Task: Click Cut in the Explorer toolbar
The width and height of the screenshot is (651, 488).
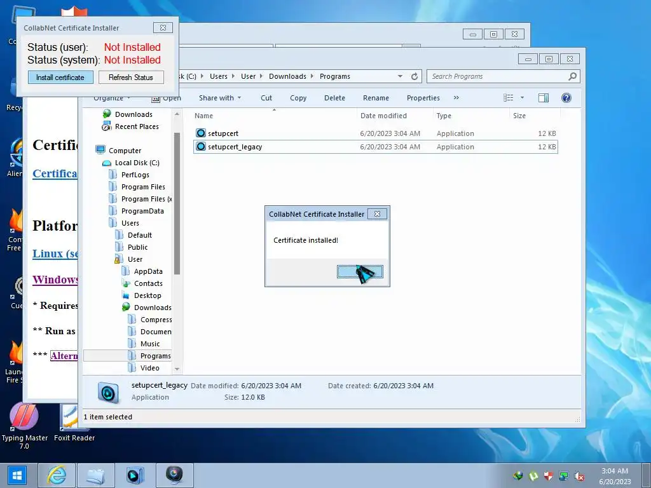Action: click(x=266, y=98)
